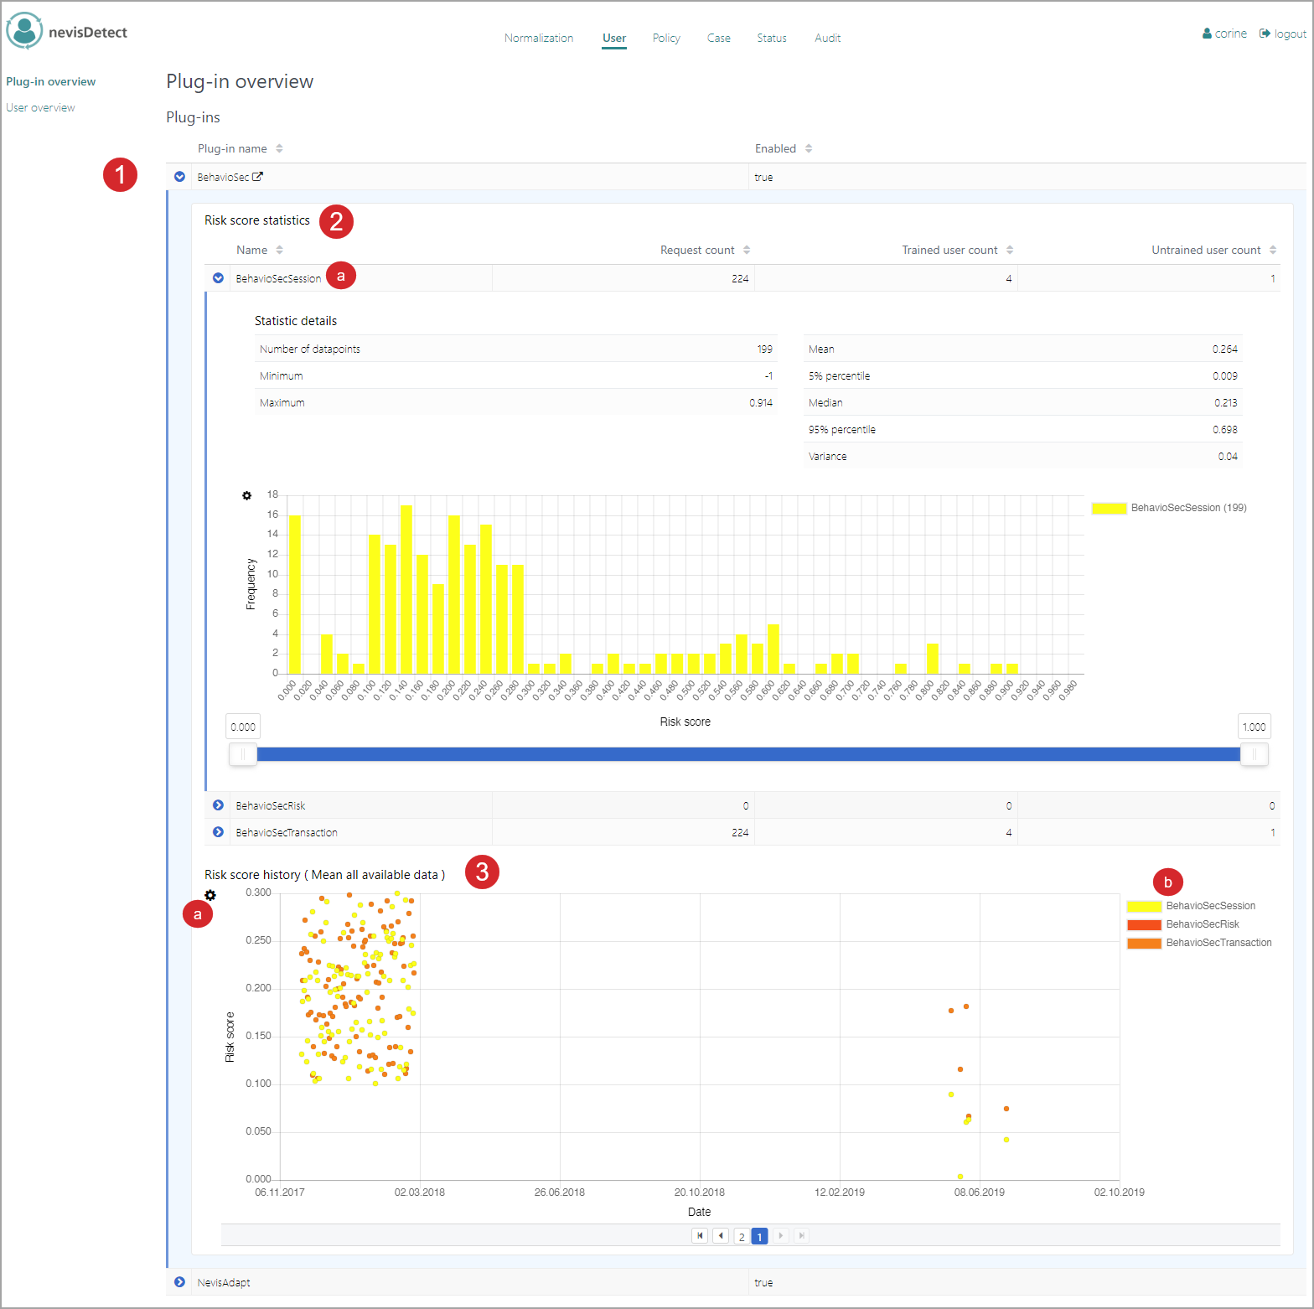This screenshot has width=1314, height=1309.
Task: Sort by Untrained user count arrows
Action: coord(1273,250)
